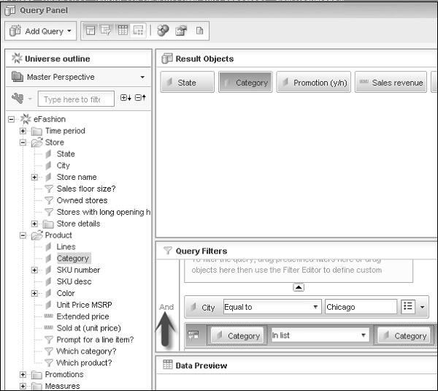438x391 pixels.
Task: Select the Unit Price MSRP object
Action: [85, 305]
